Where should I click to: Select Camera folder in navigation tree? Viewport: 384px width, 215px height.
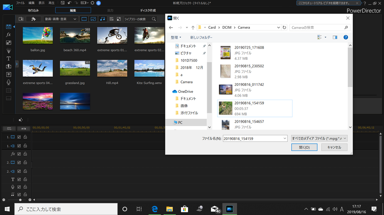point(186,82)
